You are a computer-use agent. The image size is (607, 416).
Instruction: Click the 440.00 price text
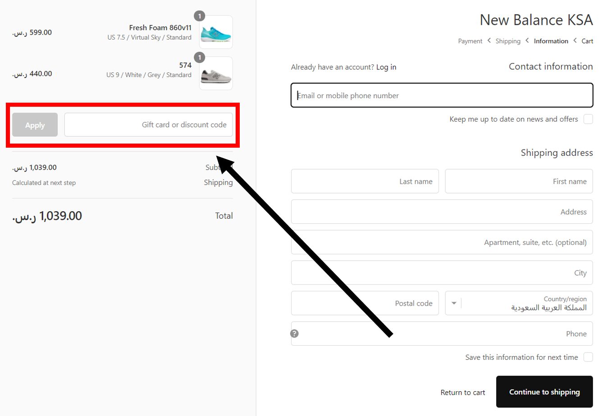click(x=32, y=74)
